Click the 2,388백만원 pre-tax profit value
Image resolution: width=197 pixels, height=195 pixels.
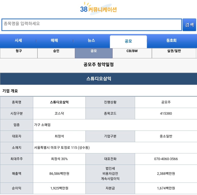166,174
